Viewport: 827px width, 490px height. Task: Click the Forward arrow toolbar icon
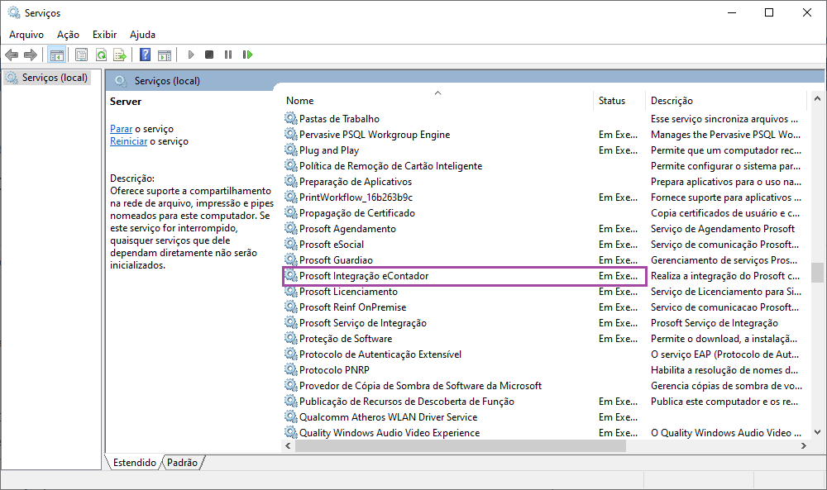31,55
